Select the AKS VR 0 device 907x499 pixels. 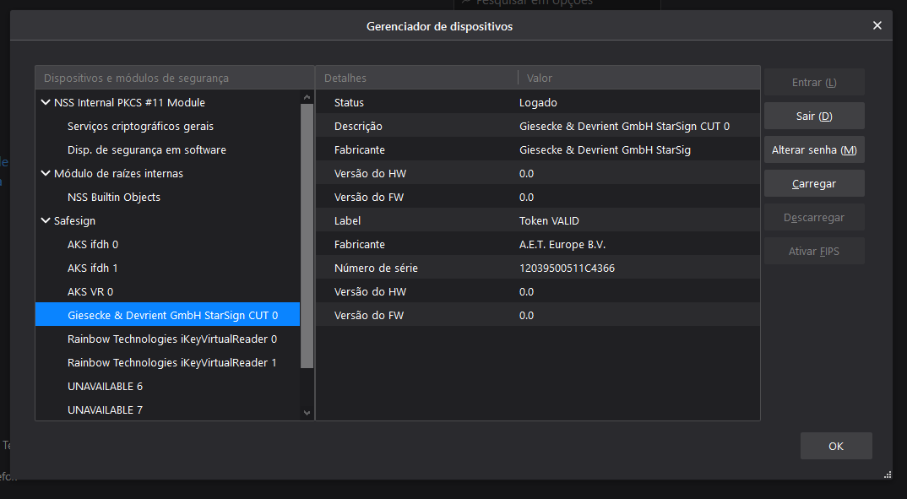(x=90, y=292)
